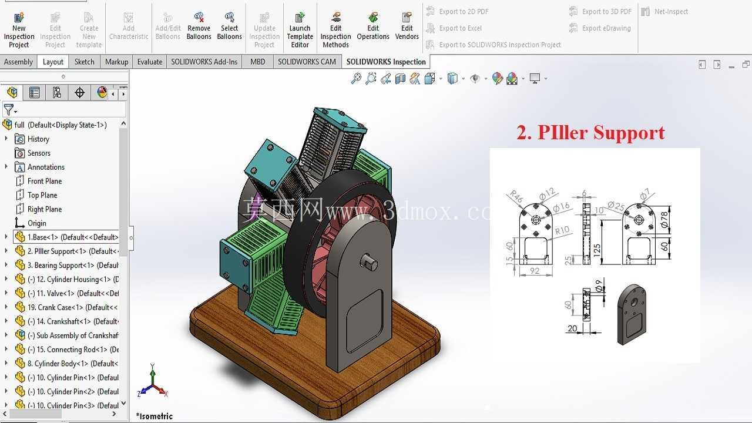Open ConfigurationManager tab
752x423 pixels.
(57, 92)
